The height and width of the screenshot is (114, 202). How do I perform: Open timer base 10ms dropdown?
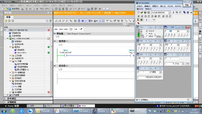point(183,64)
